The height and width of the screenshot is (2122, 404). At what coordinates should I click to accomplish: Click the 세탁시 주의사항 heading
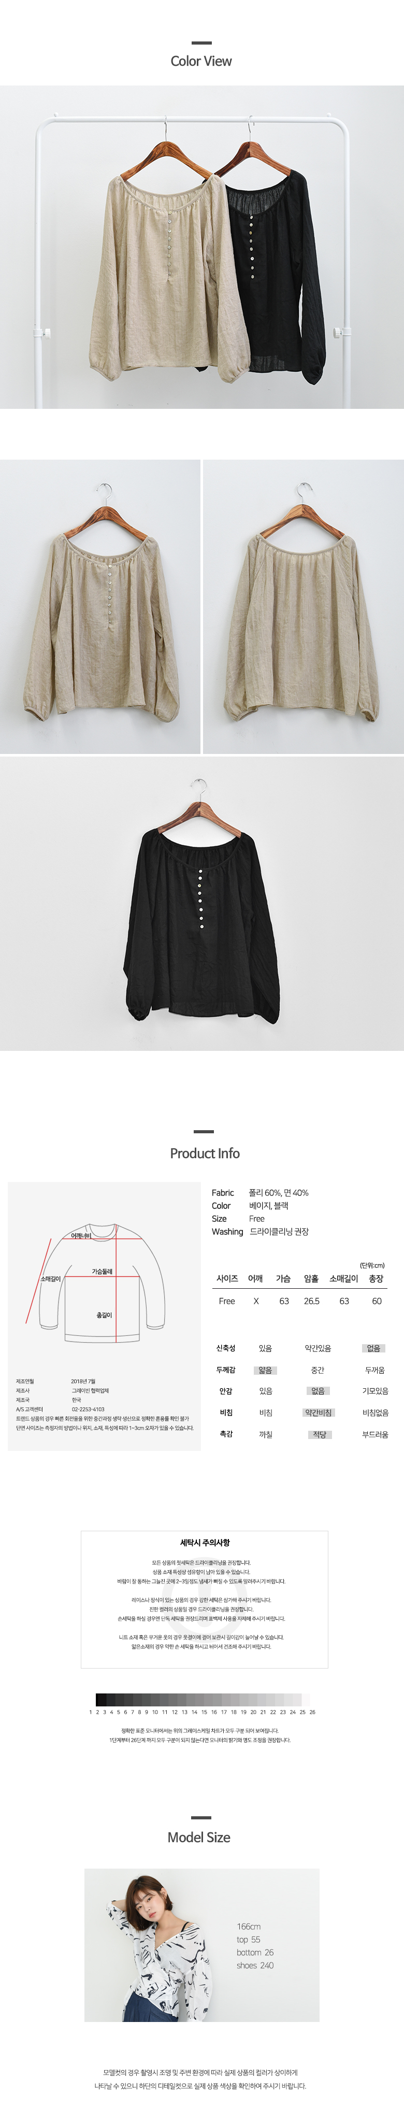[x=205, y=1542]
